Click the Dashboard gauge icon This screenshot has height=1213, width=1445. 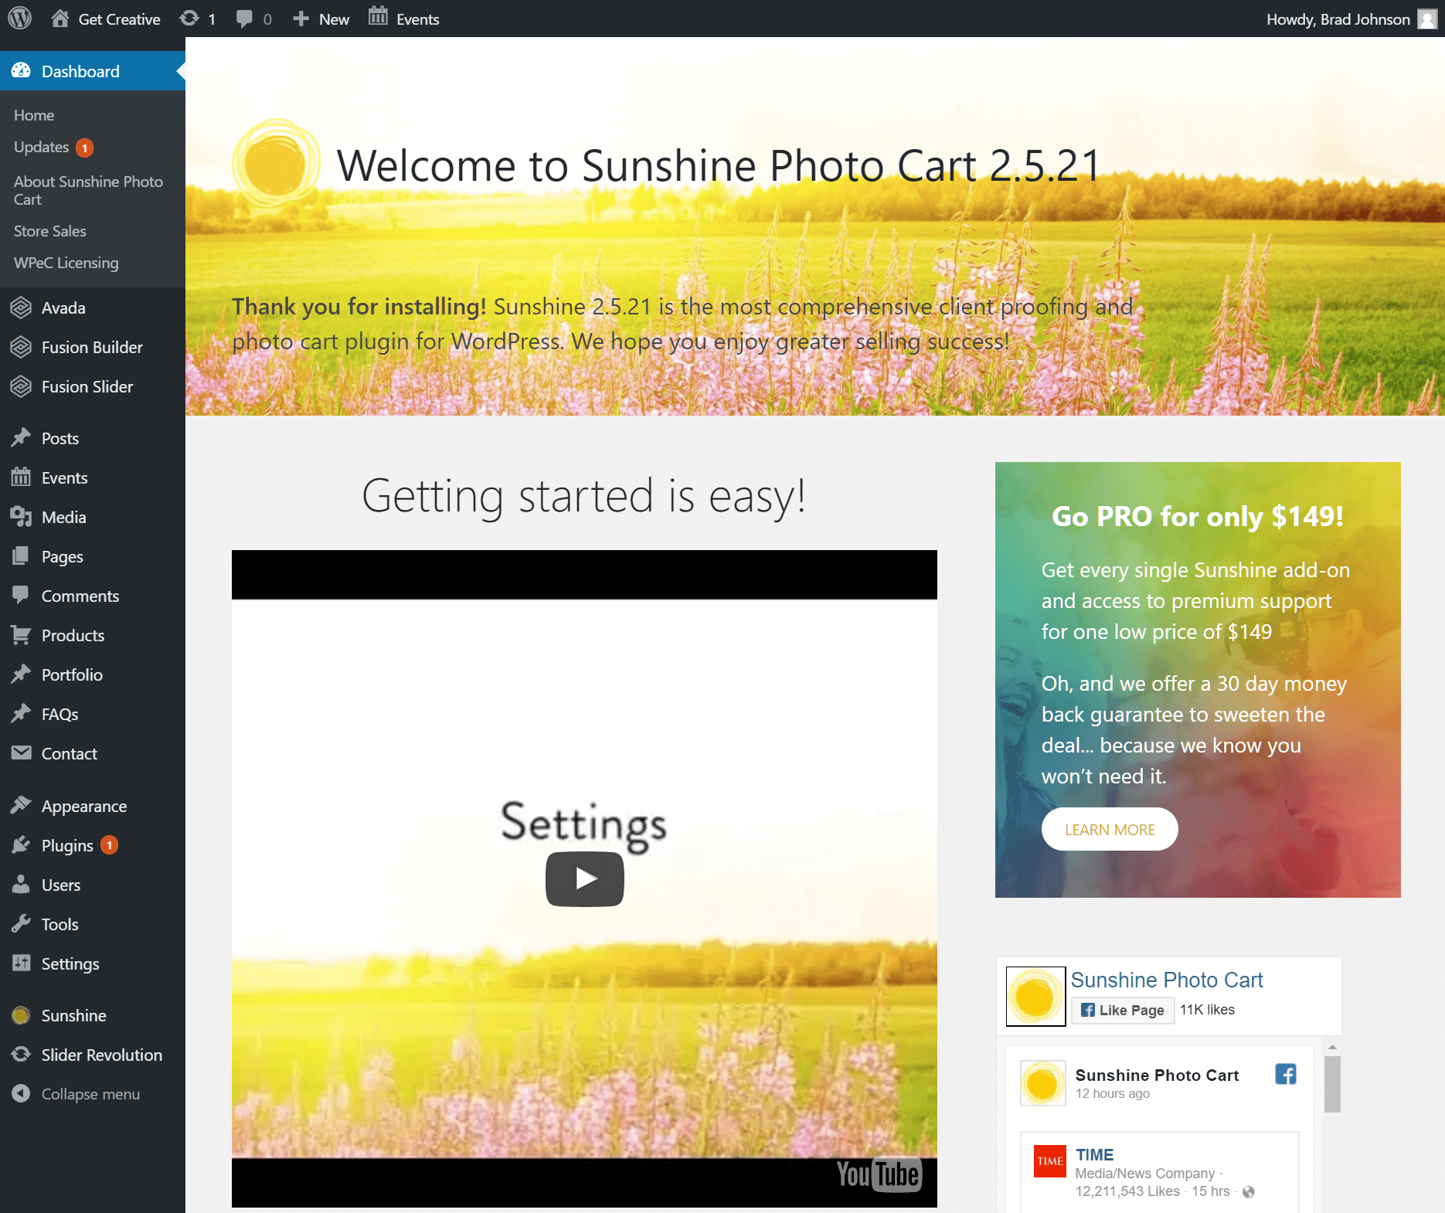click(x=21, y=71)
